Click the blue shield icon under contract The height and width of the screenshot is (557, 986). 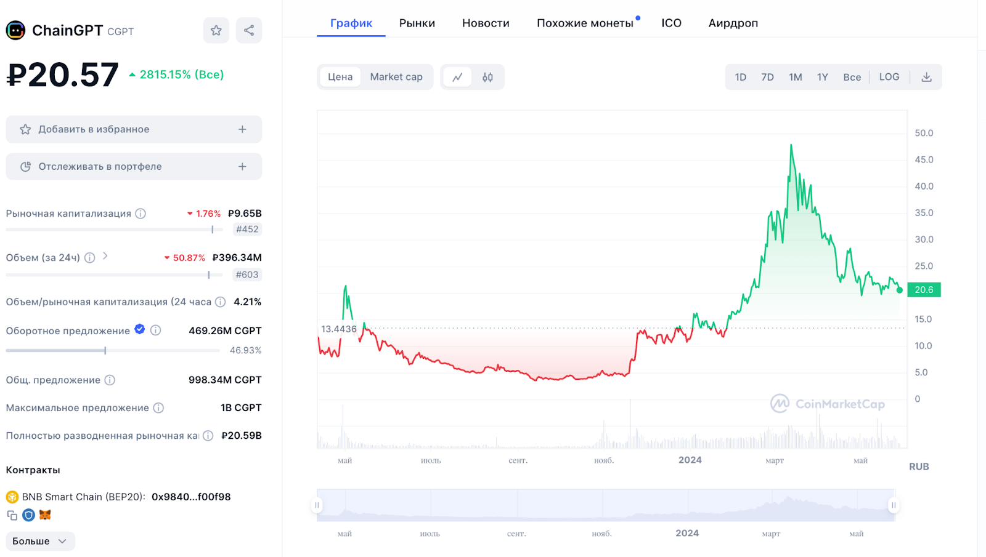tap(28, 515)
